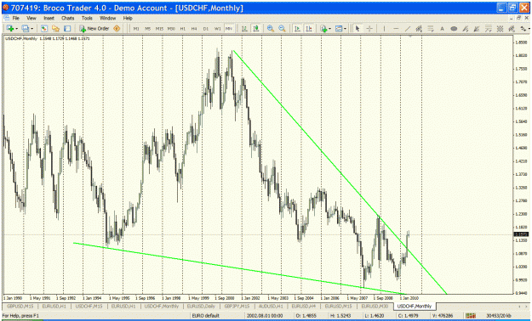This screenshot has height=321, width=532.
Task: Select the Cursor arrow tool
Action: [357, 29]
